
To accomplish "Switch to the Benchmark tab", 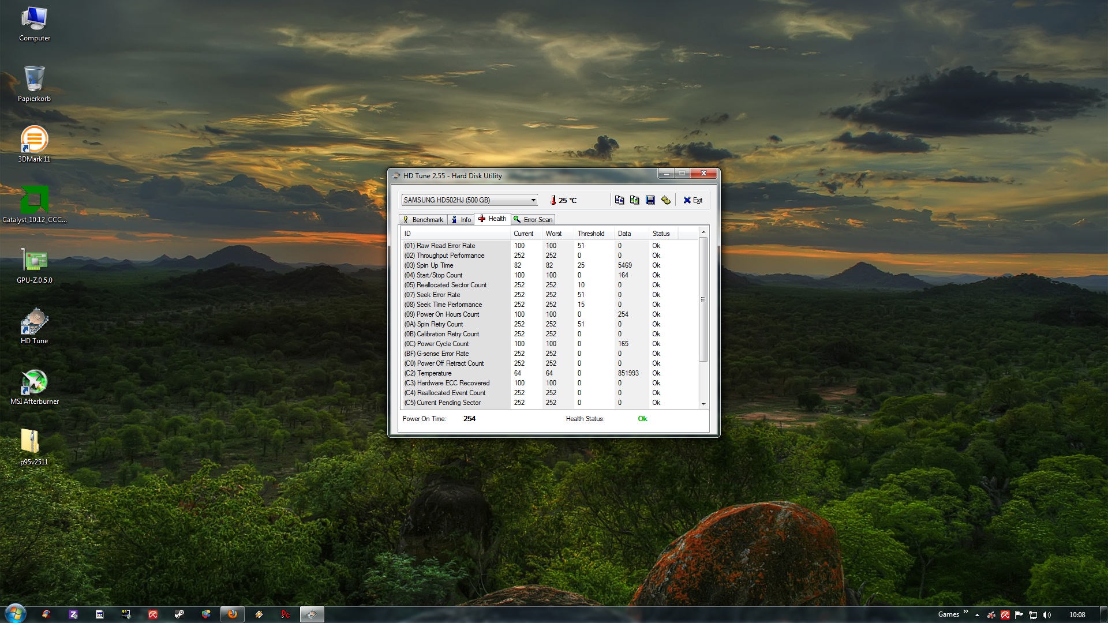I will pyautogui.click(x=423, y=220).
